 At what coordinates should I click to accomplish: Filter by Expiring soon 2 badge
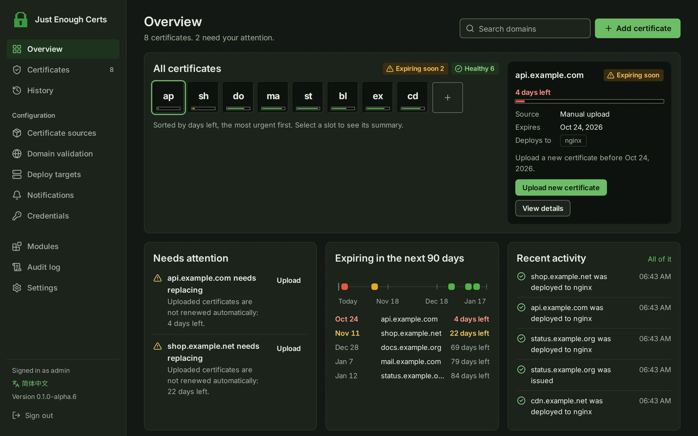click(415, 69)
